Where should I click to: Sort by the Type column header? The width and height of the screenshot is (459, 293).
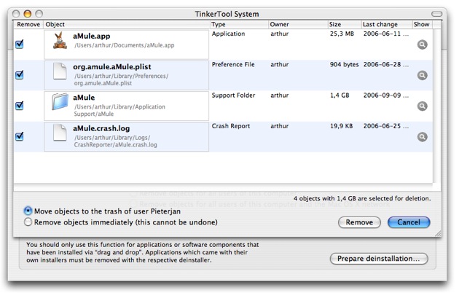[x=239, y=24]
